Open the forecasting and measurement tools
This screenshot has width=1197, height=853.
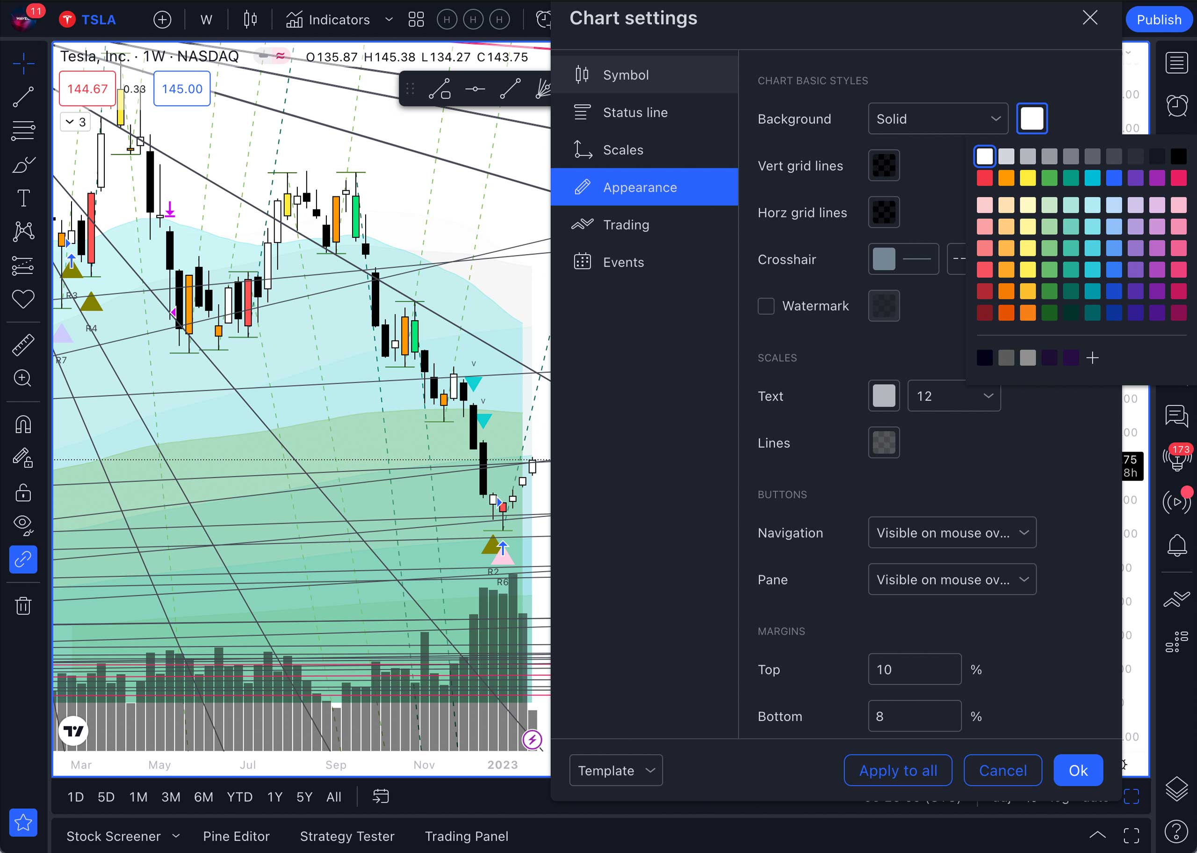coord(23,266)
